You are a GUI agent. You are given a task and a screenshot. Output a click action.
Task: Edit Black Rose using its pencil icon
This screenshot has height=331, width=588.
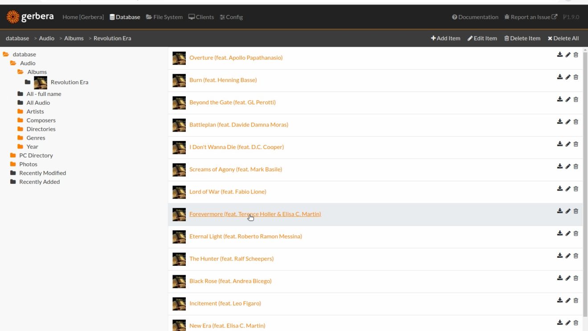click(x=568, y=278)
